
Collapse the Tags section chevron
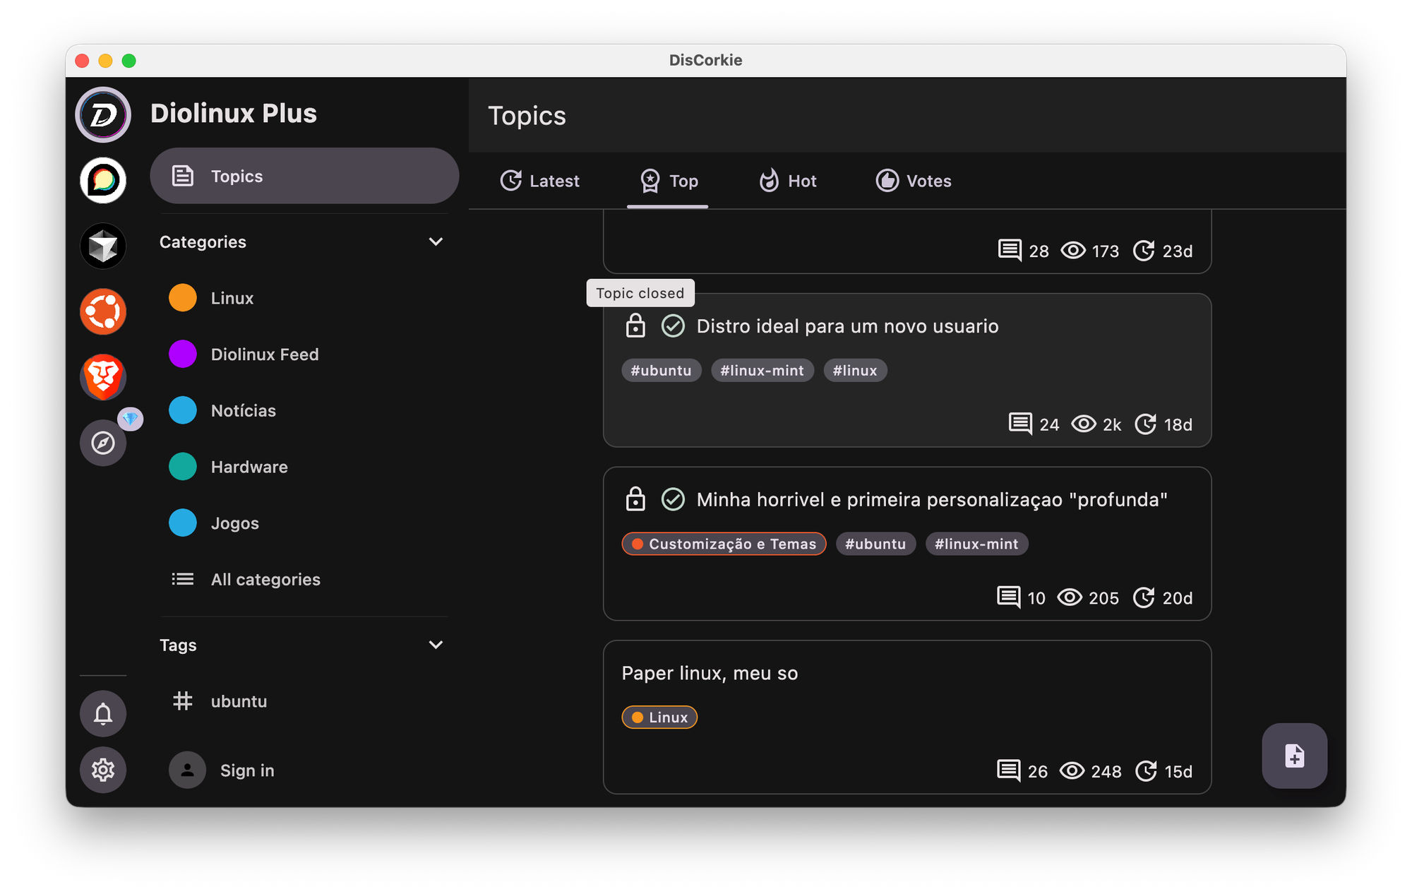tap(436, 645)
